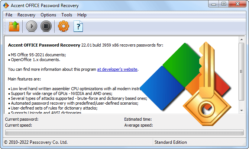249x149 pixels.
Task: Click the 'Average speed:' label
Action: coord(139,125)
